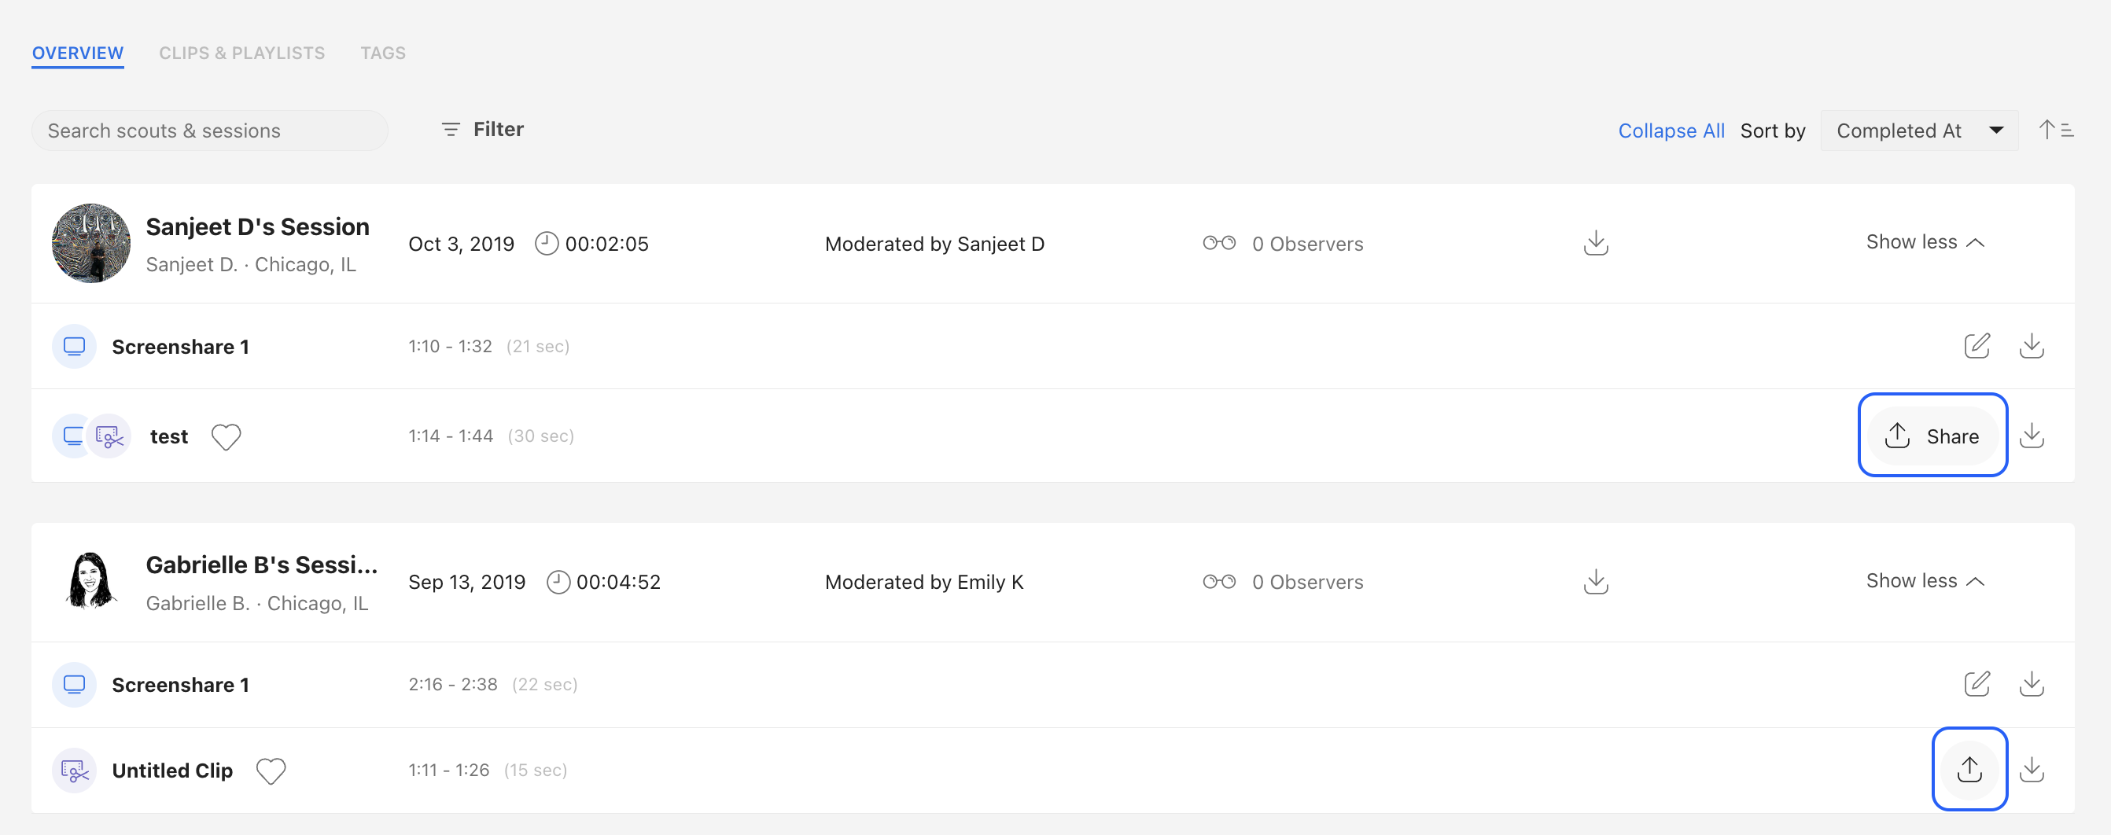The width and height of the screenshot is (2111, 835).
Task: Click the search scouts and sessions field
Action: pos(209,130)
